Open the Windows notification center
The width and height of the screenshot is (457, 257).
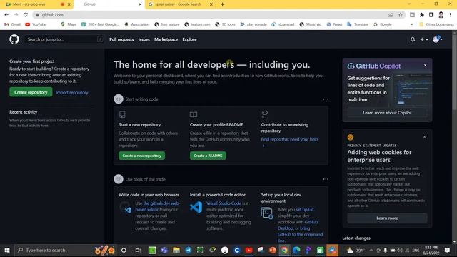coord(448,251)
